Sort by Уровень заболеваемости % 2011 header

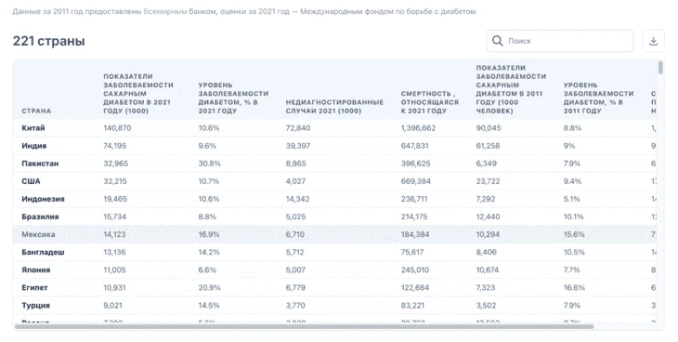pyautogui.click(x=598, y=98)
